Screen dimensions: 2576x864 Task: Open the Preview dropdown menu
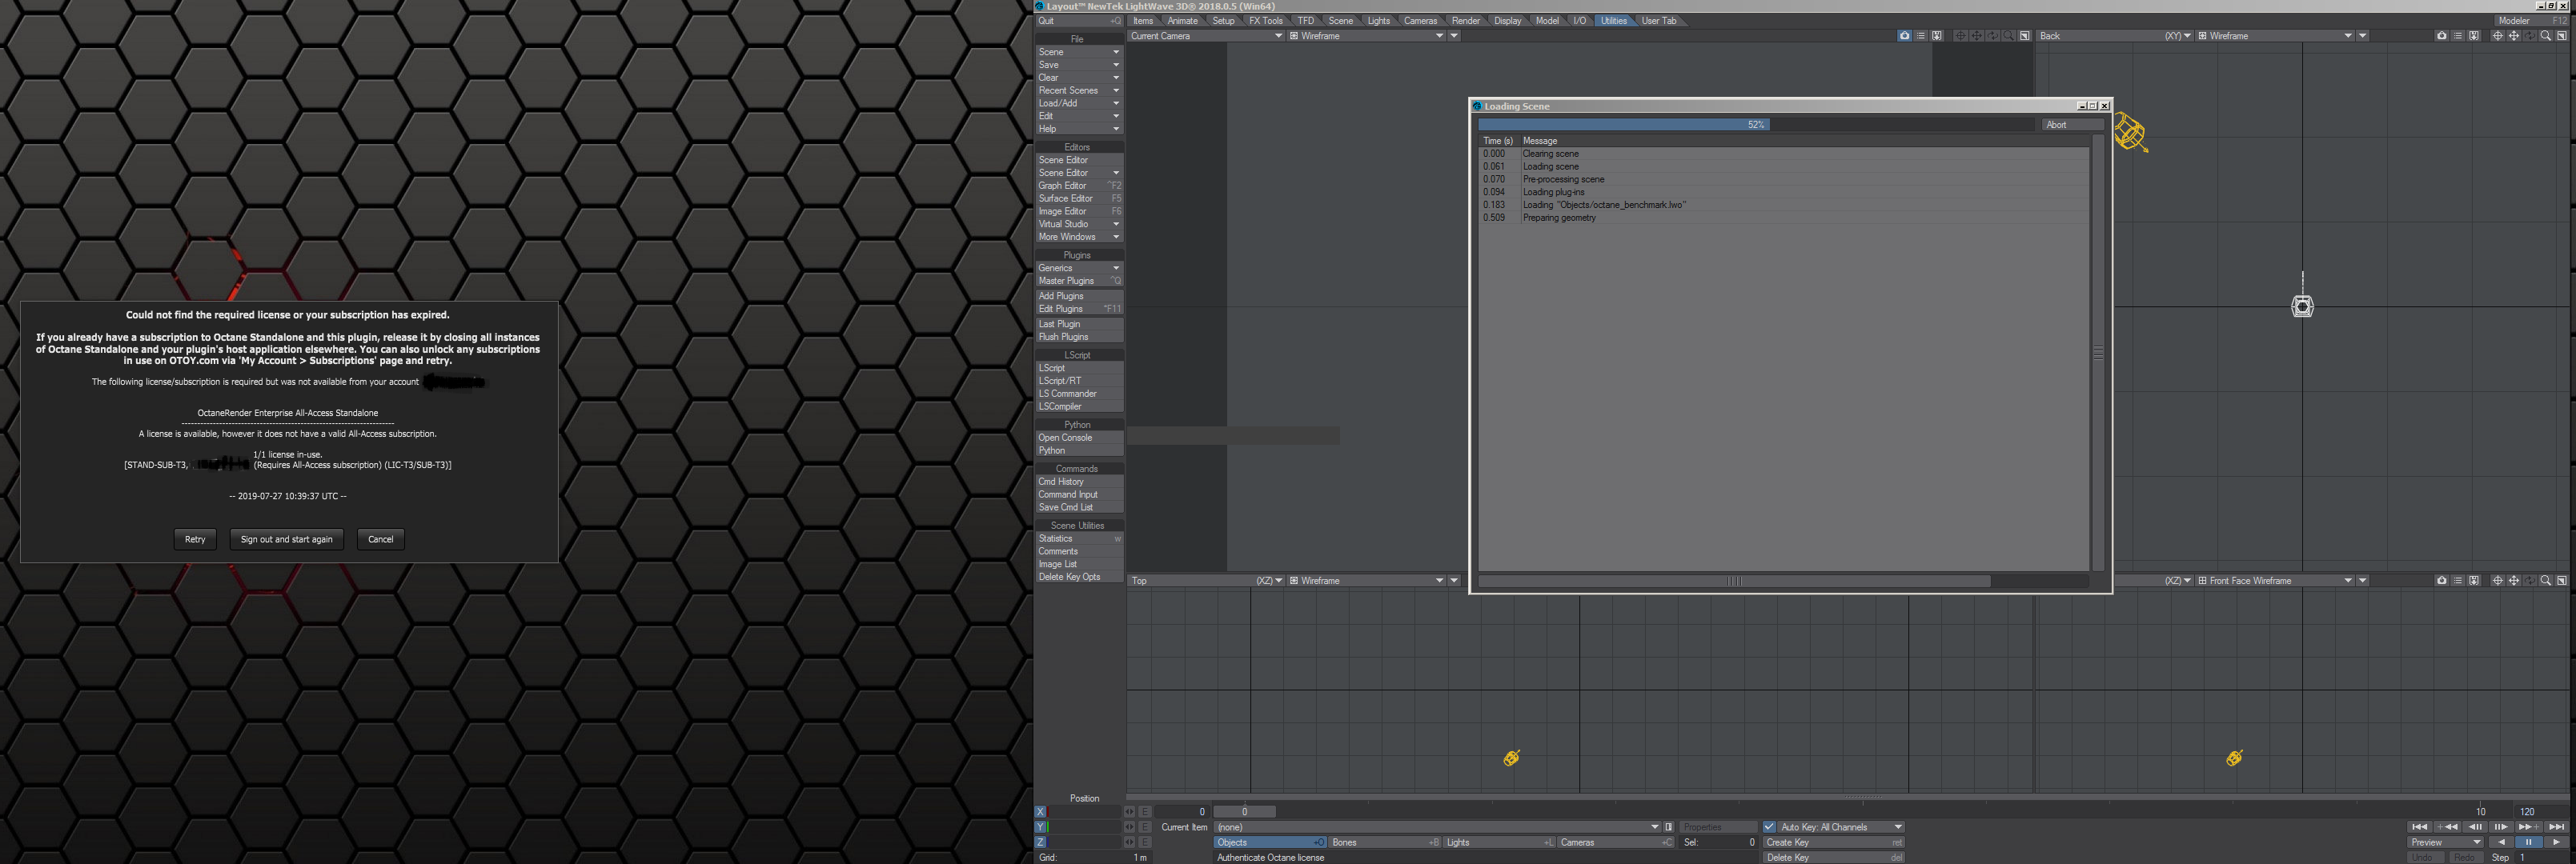2445,842
